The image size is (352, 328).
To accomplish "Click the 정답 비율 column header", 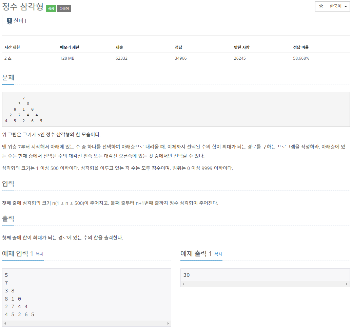I will click(x=301, y=47).
